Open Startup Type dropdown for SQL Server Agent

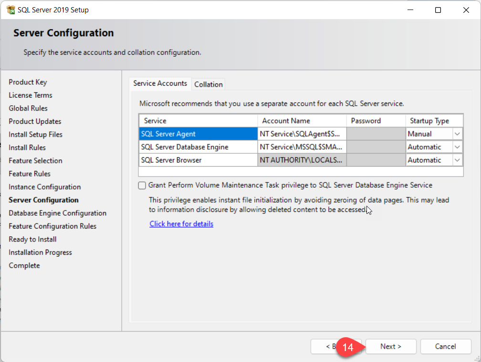457,134
